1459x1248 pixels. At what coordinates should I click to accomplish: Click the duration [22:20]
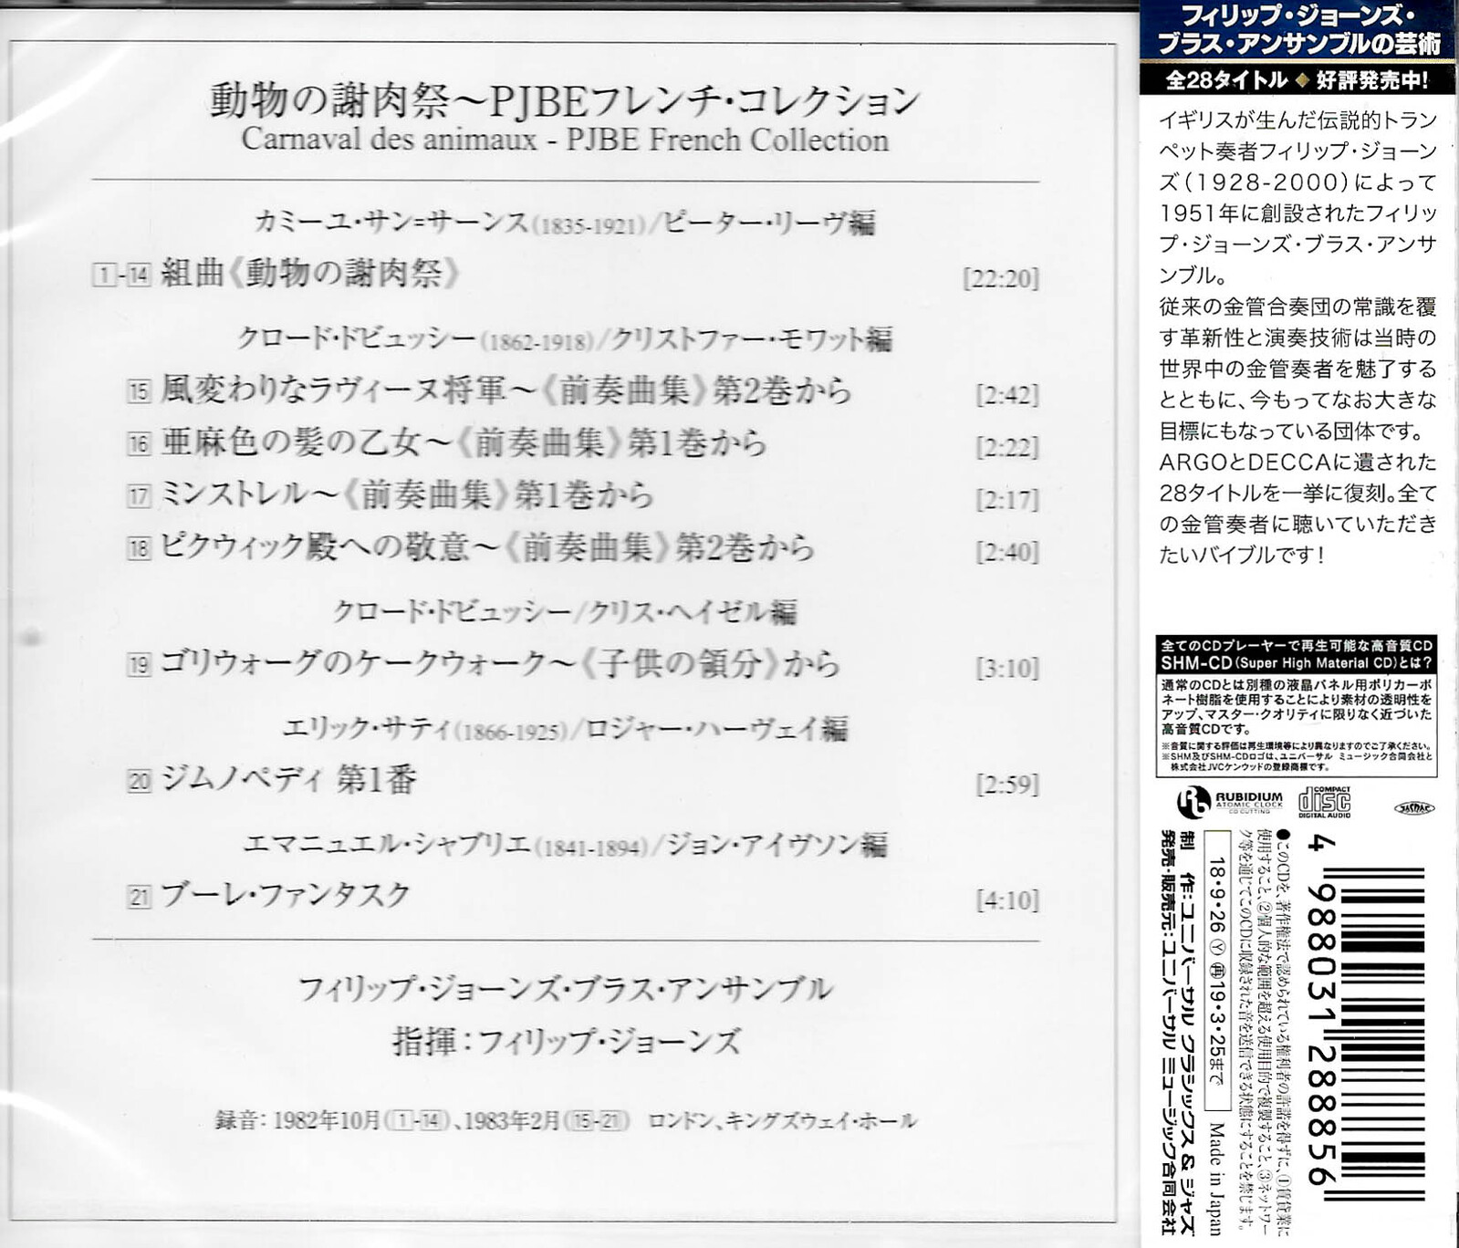(x=1001, y=278)
